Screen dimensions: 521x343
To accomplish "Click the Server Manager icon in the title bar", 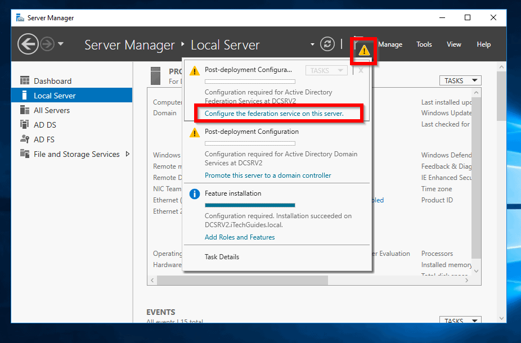I will tap(20, 17).
